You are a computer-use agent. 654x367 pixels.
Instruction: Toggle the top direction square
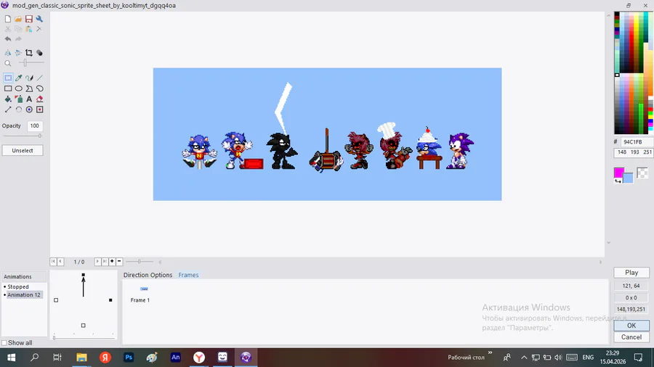click(x=84, y=275)
